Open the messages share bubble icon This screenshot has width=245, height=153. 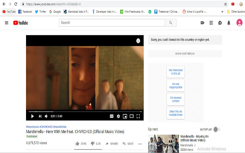pos(220,23)
